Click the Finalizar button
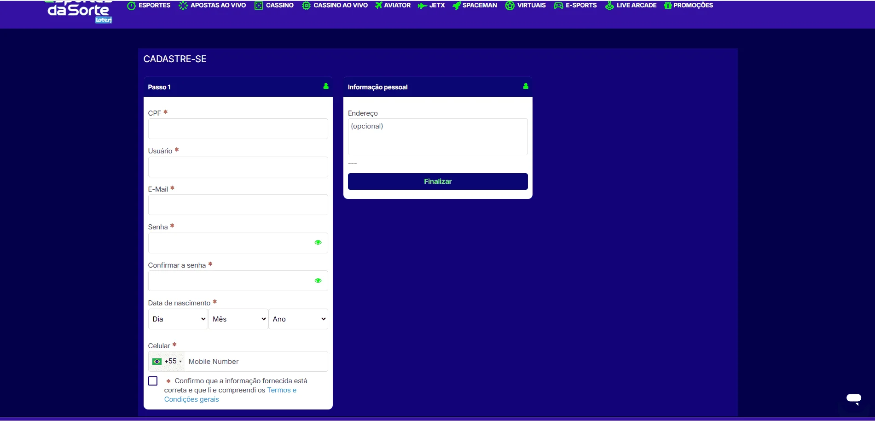Viewport: 875px width, 421px height. pyautogui.click(x=438, y=181)
